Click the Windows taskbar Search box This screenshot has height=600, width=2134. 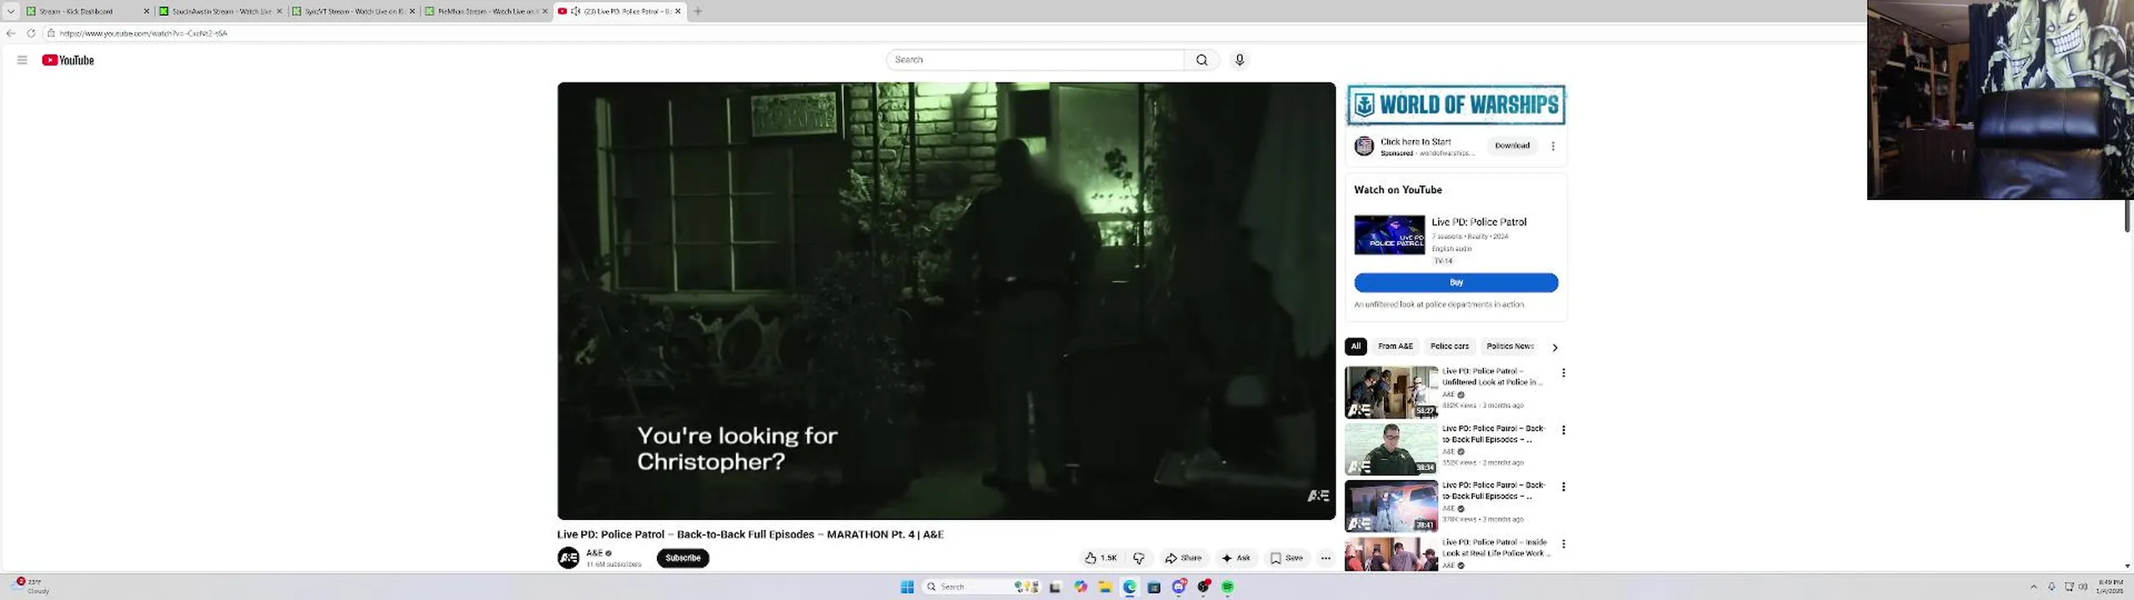tap(981, 587)
